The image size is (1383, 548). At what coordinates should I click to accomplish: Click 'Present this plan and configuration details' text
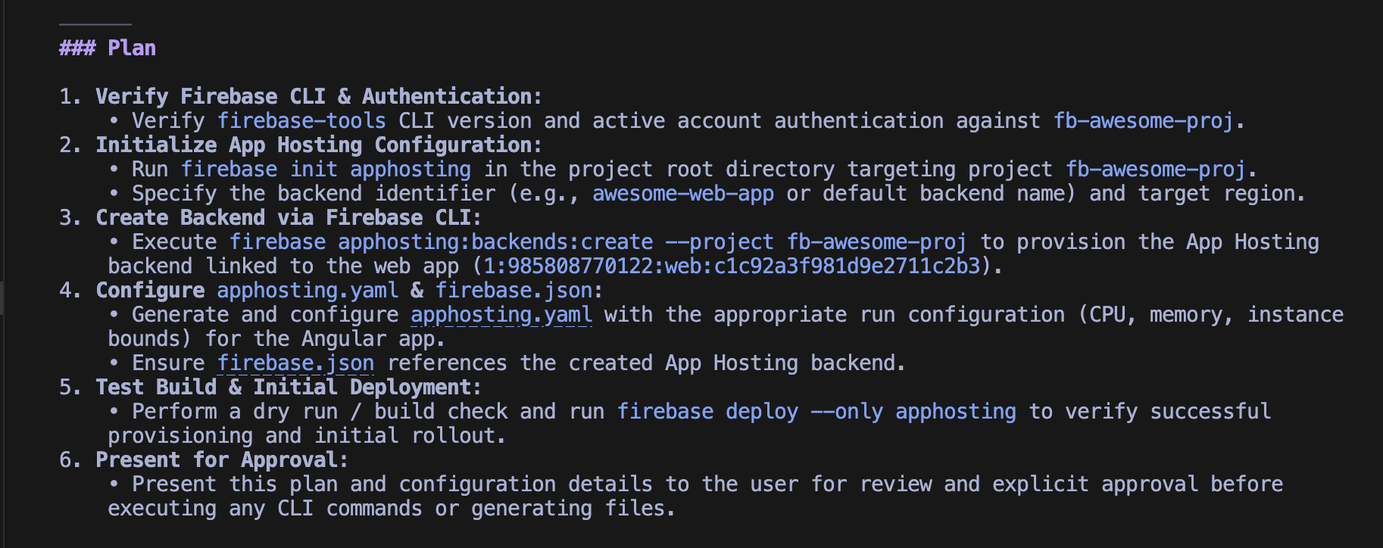click(392, 484)
